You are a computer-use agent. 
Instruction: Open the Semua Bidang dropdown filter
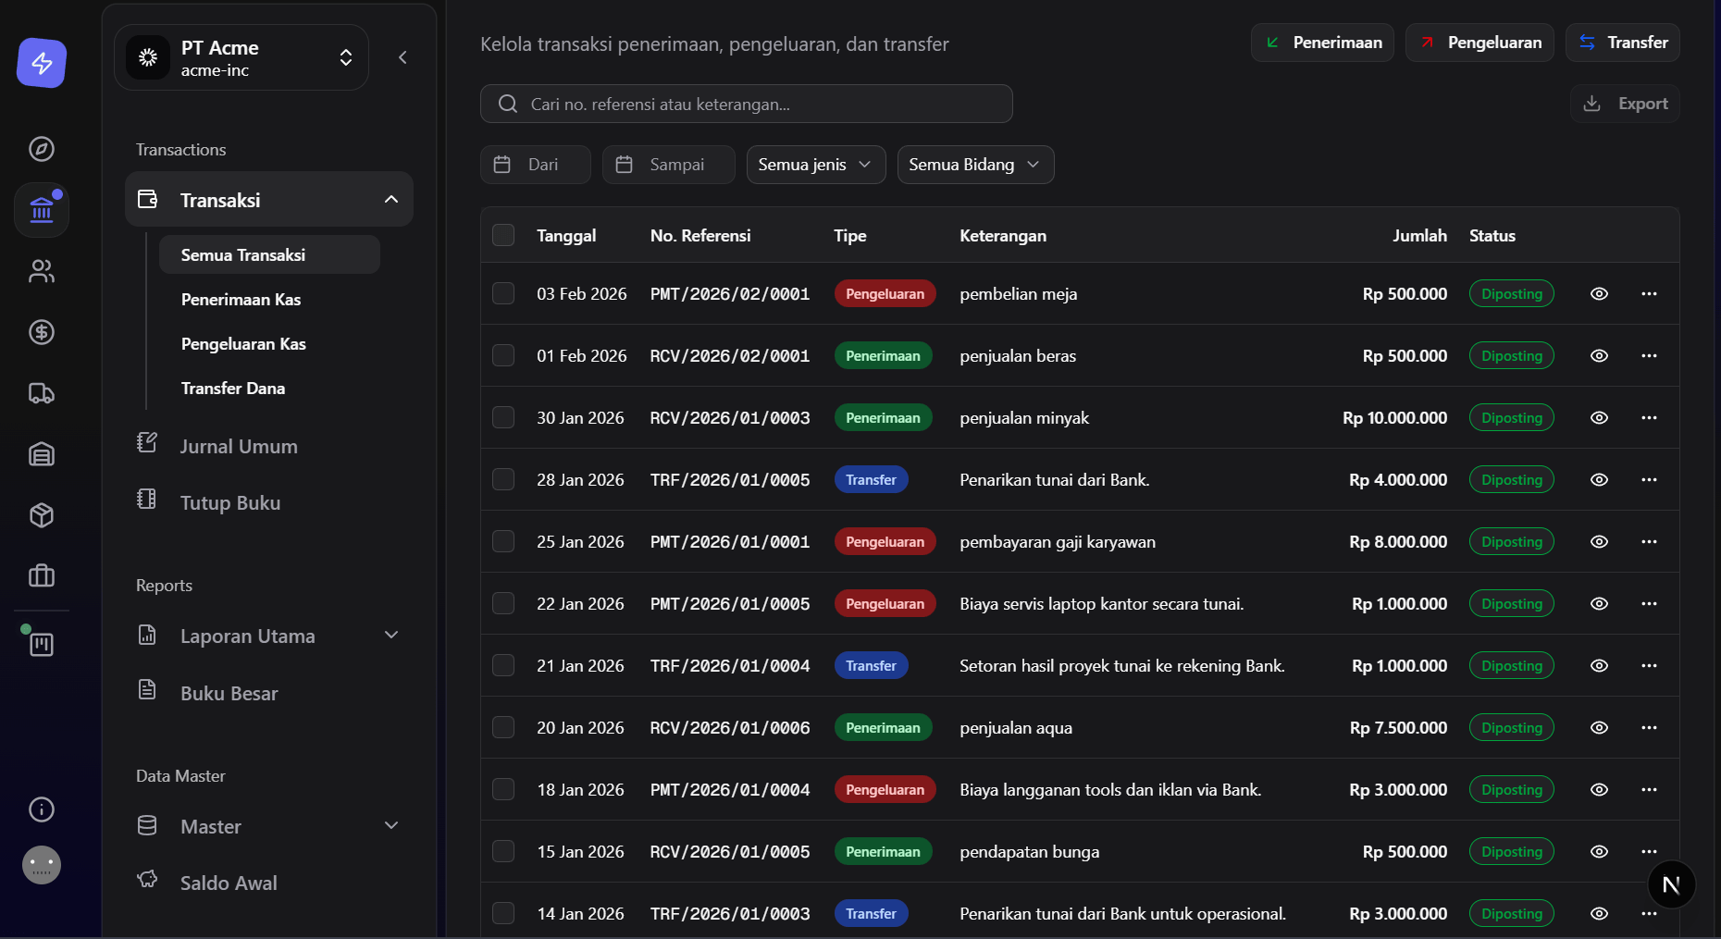(974, 165)
